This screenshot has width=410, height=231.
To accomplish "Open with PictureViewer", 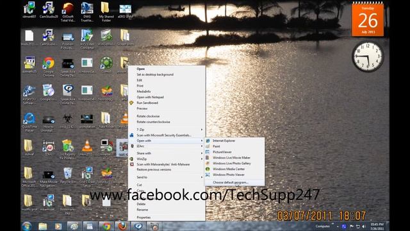I will (x=234, y=152).
